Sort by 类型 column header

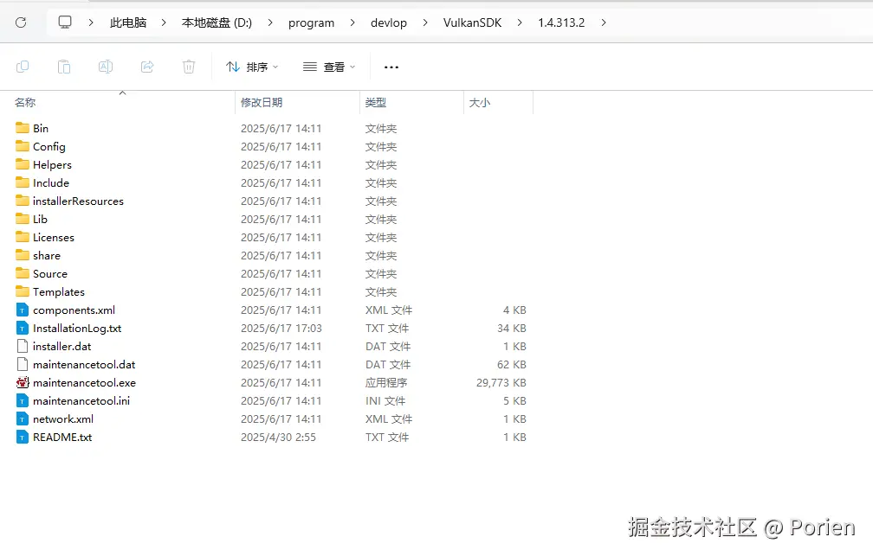click(376, 102)
